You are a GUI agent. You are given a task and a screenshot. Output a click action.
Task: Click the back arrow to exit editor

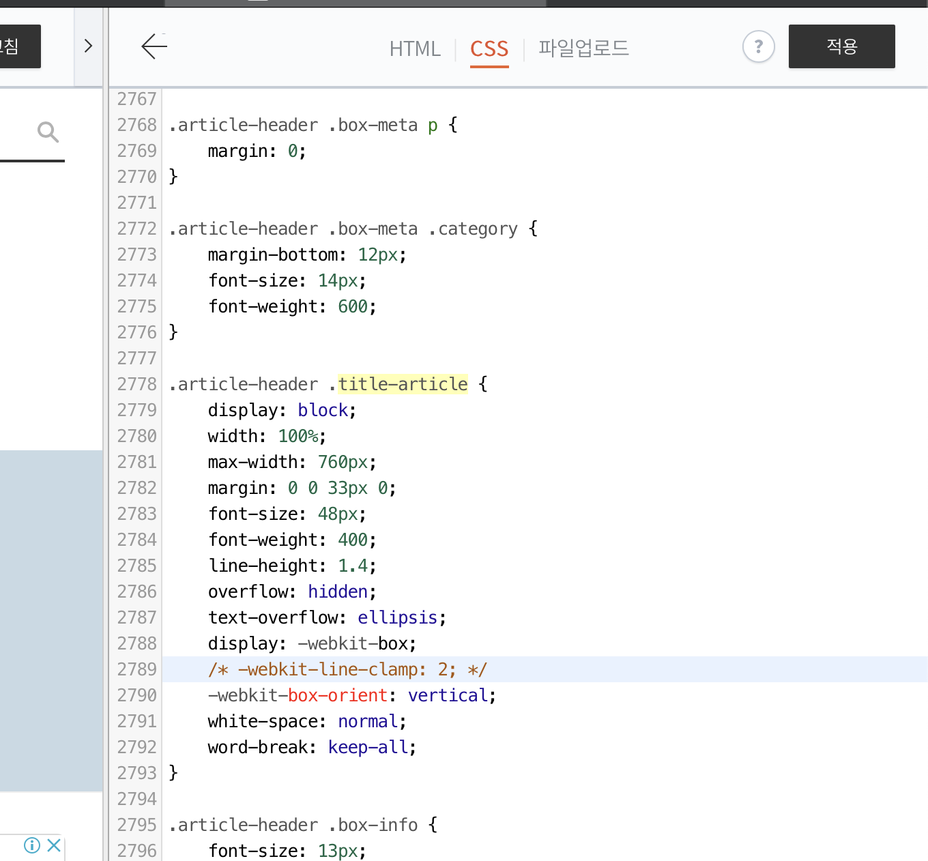click(x=154, y=46)
